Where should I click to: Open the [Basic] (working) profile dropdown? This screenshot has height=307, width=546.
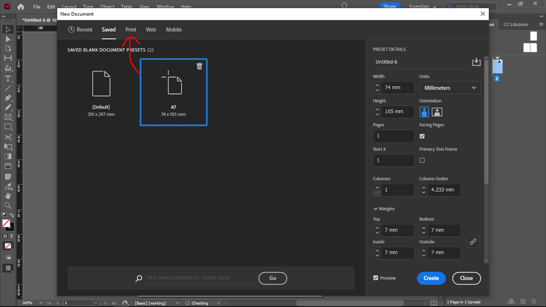(177, 303)
